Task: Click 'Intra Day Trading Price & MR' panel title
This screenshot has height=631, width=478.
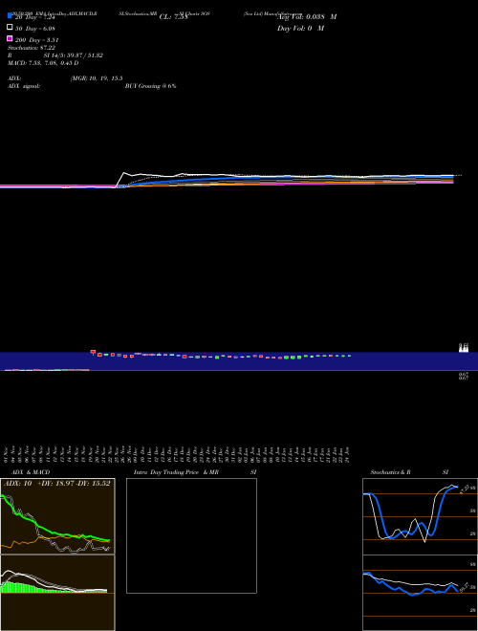Action: point(176,472)
